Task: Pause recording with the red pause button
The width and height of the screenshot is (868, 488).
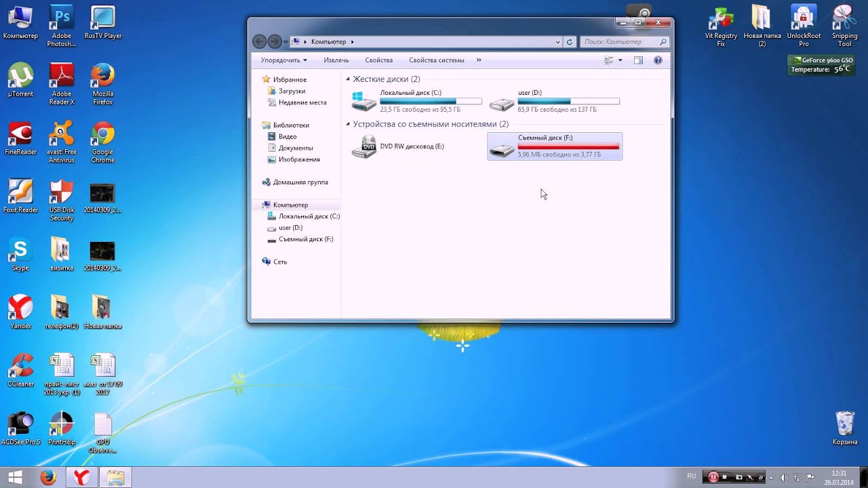Action: pos(713,477)
